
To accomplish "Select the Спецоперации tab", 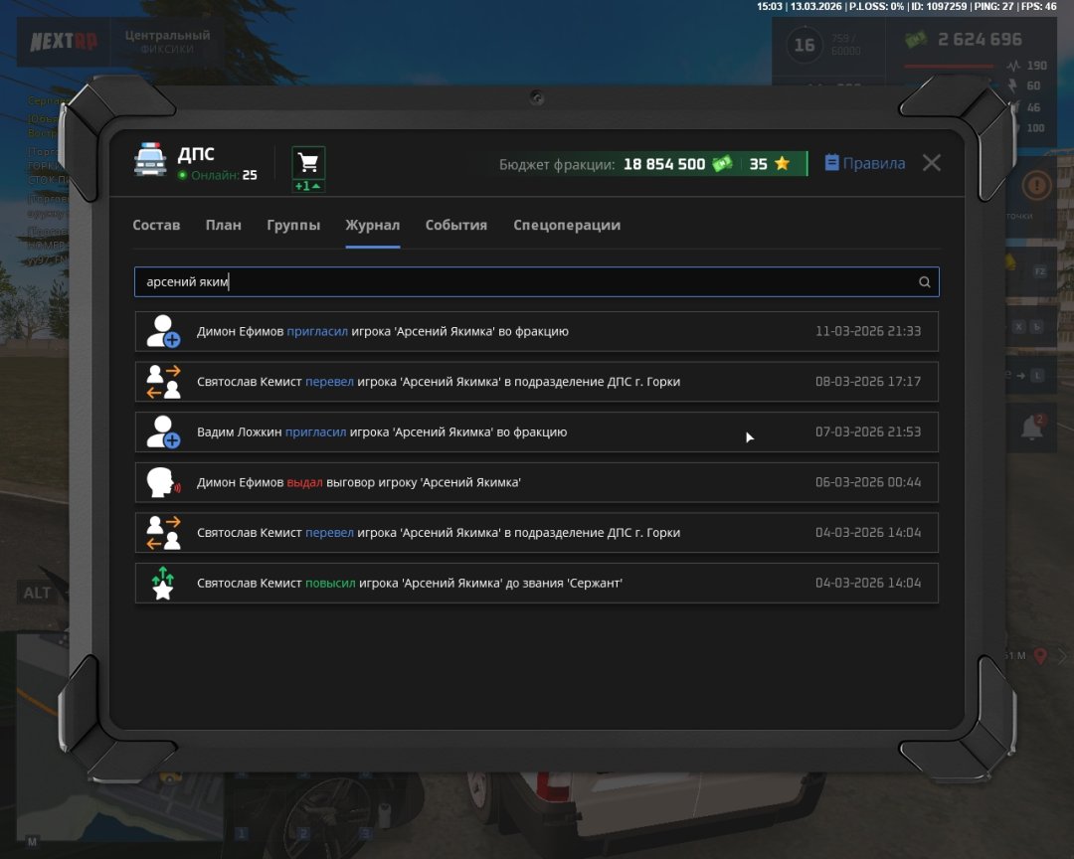I will 567,225.
